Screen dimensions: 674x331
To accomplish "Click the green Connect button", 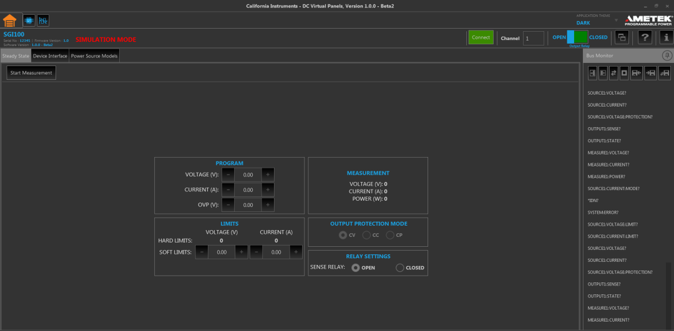I will [x=481, y=37].
